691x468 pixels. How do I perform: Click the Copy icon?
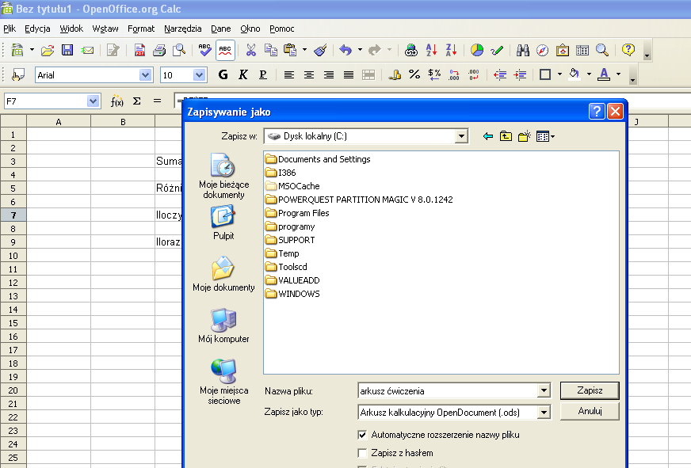click(x=270, y=50)
